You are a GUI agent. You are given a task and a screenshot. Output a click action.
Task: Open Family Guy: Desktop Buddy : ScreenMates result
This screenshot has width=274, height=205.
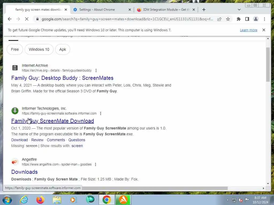(x=62, y=78)
